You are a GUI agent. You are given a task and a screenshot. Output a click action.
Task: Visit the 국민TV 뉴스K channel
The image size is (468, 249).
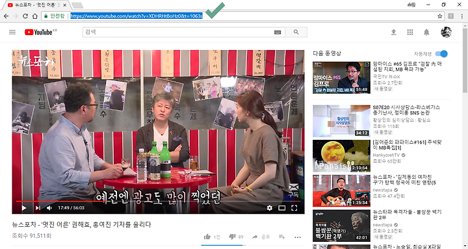pyautogui.click(x=386, y=77)
